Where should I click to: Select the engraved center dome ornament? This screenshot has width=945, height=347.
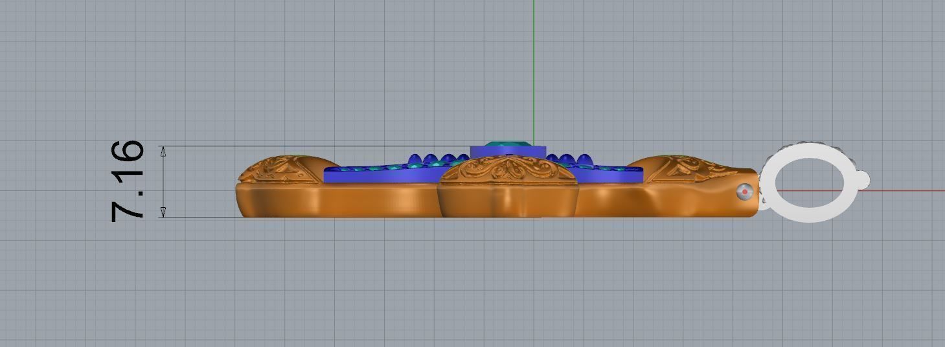508,170
